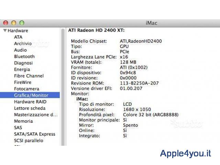This screenshot has width=220, height=165.
Task: Open the SCSI parallelo section
Action: point(29,141)
